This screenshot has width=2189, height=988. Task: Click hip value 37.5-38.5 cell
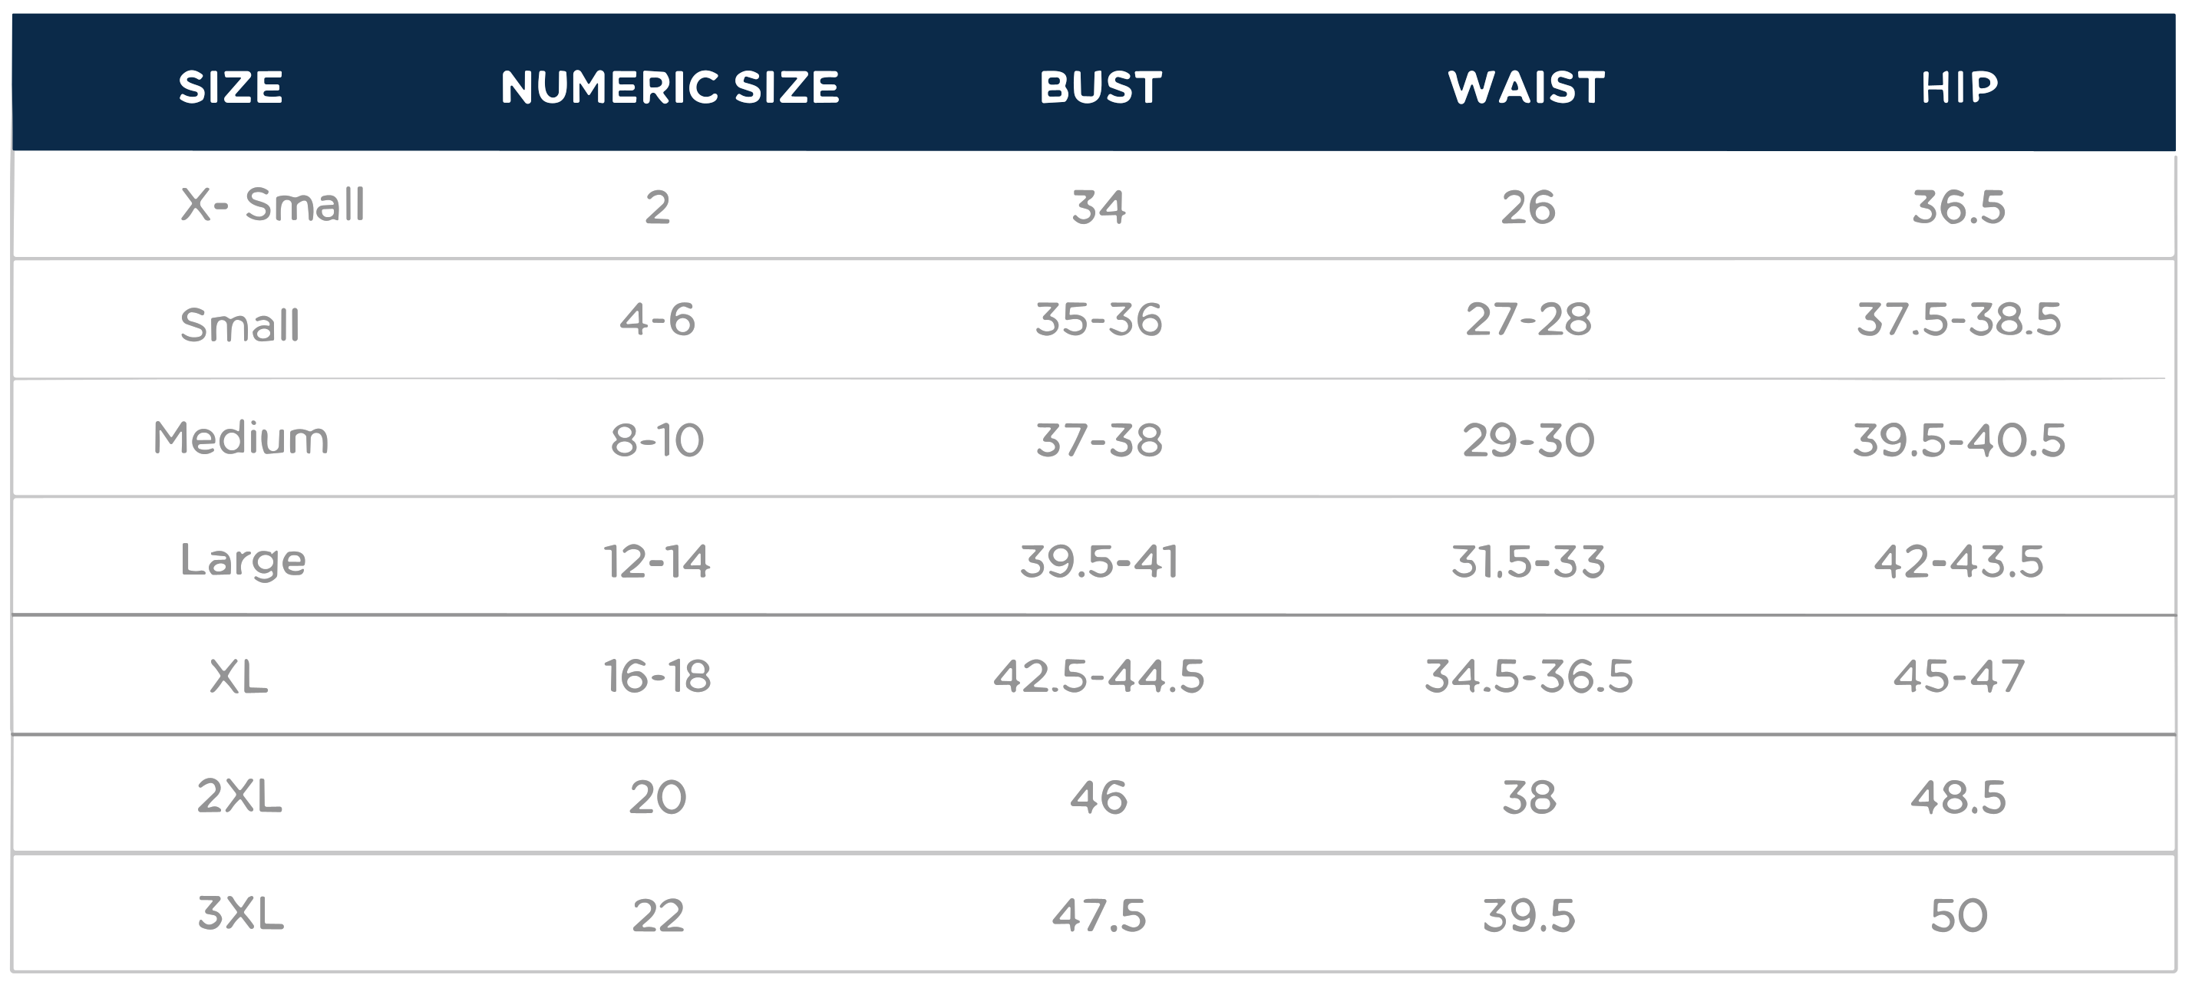pyautogui.click(x=1959, y=319)
